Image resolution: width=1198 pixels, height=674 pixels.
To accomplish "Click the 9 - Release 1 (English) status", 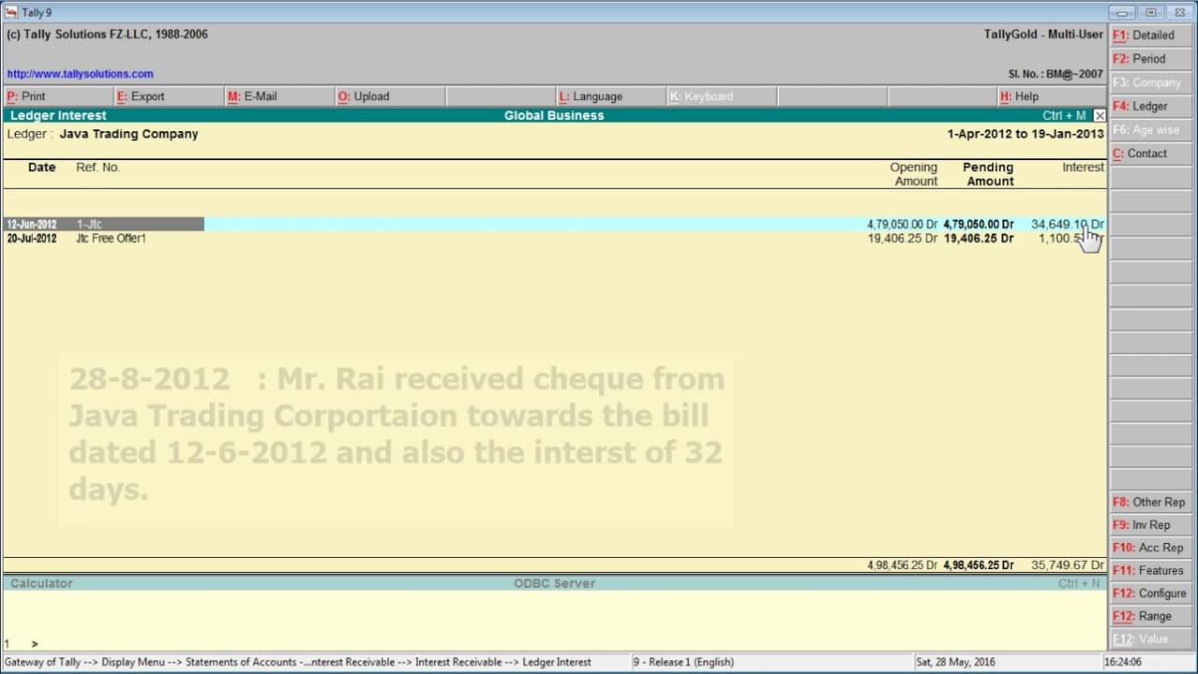I will [x=684, y=662].
